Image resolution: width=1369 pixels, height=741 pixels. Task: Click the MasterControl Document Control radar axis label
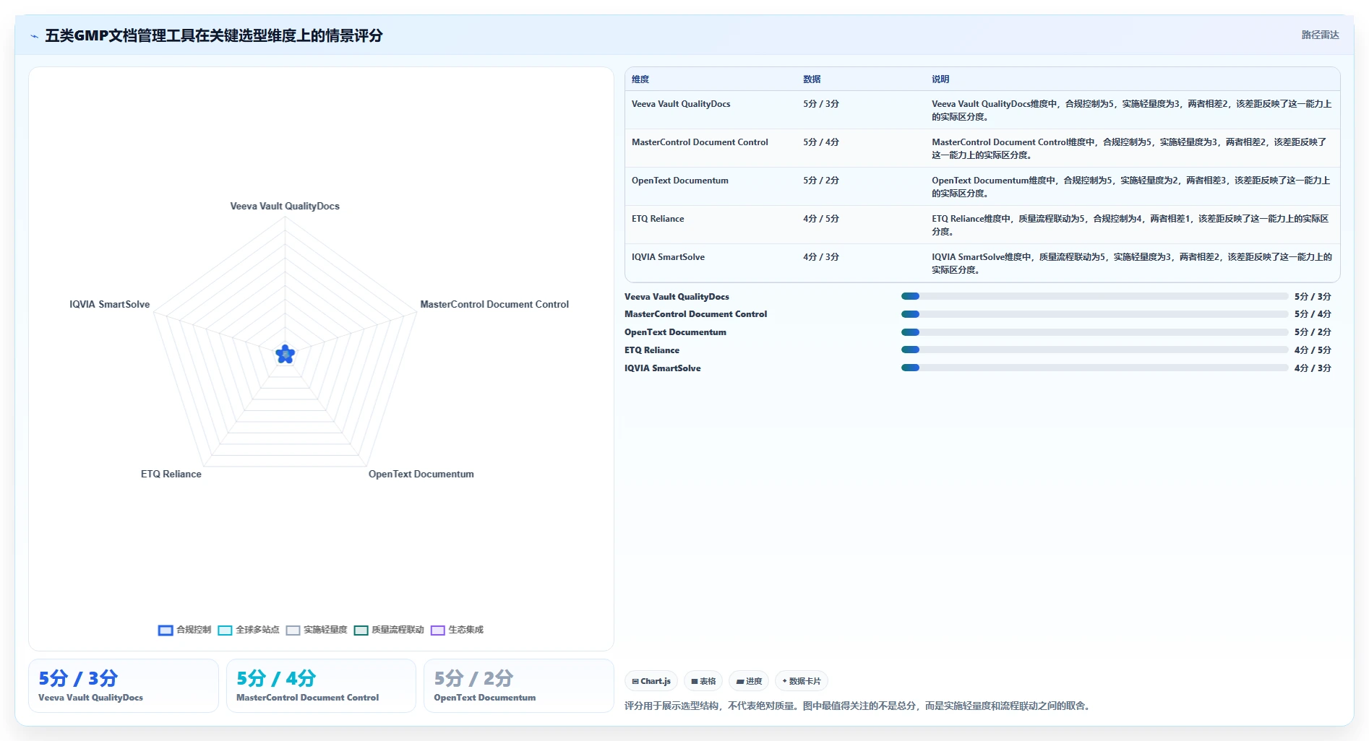(x=494, y=305)
